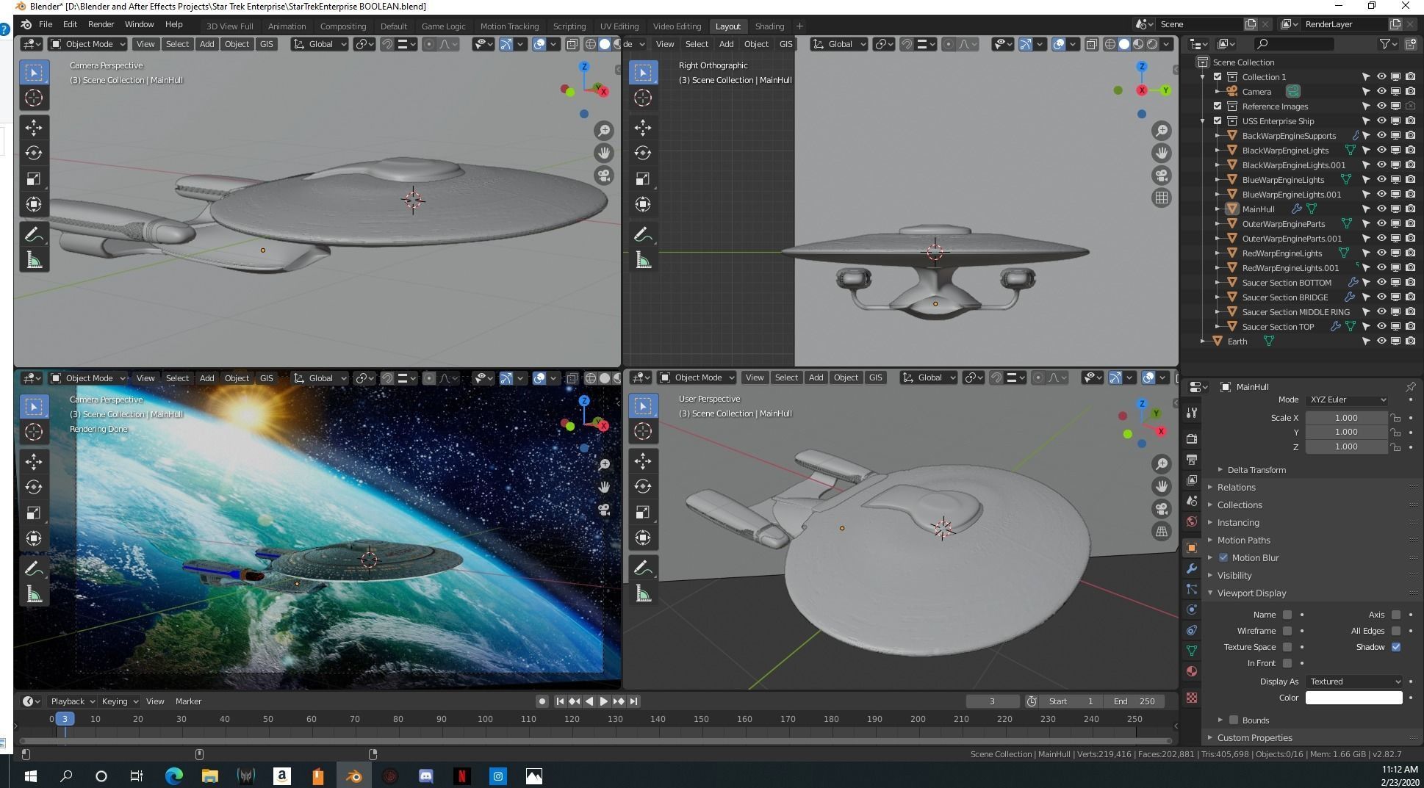Select the Move tool in top-left viewport
The height and width of the screenshot is (788, 1424).
pos(34,128)
